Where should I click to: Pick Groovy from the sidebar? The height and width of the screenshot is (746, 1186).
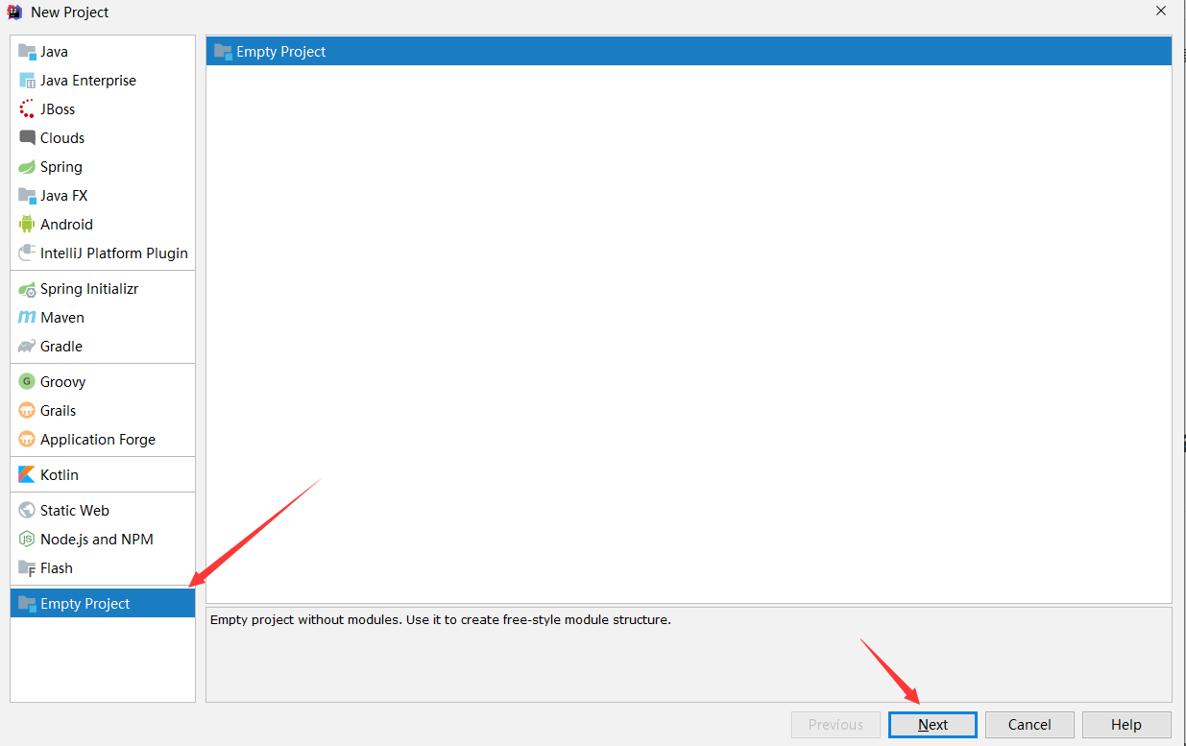103,382
